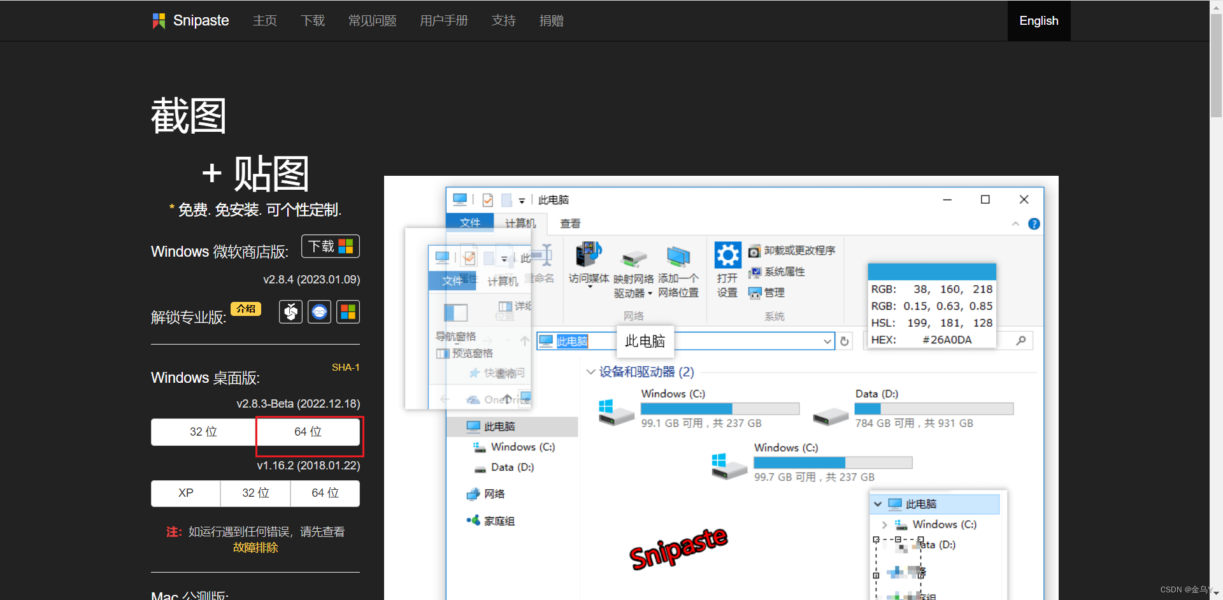Open the Microsoft Store unlock option icon
Image resolution: width=1223 pixels, height=600 pixels.
348,311
